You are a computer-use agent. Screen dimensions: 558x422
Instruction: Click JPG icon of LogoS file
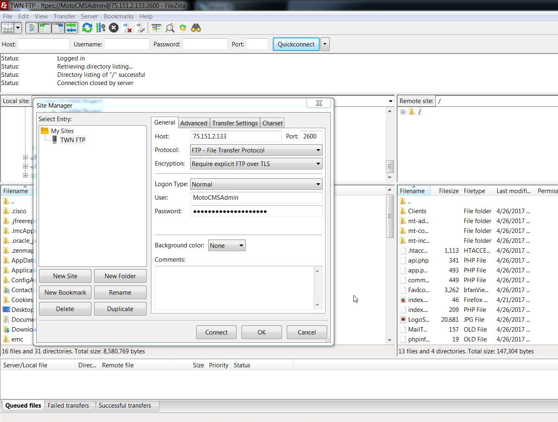pos(403,320)
